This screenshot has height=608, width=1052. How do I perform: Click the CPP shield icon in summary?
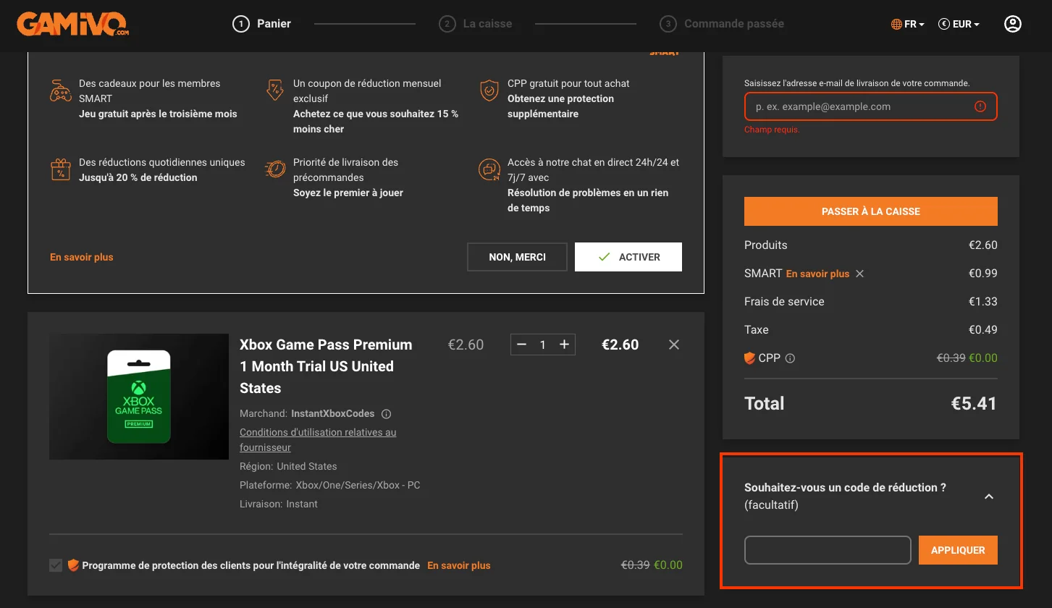point(750,358)
